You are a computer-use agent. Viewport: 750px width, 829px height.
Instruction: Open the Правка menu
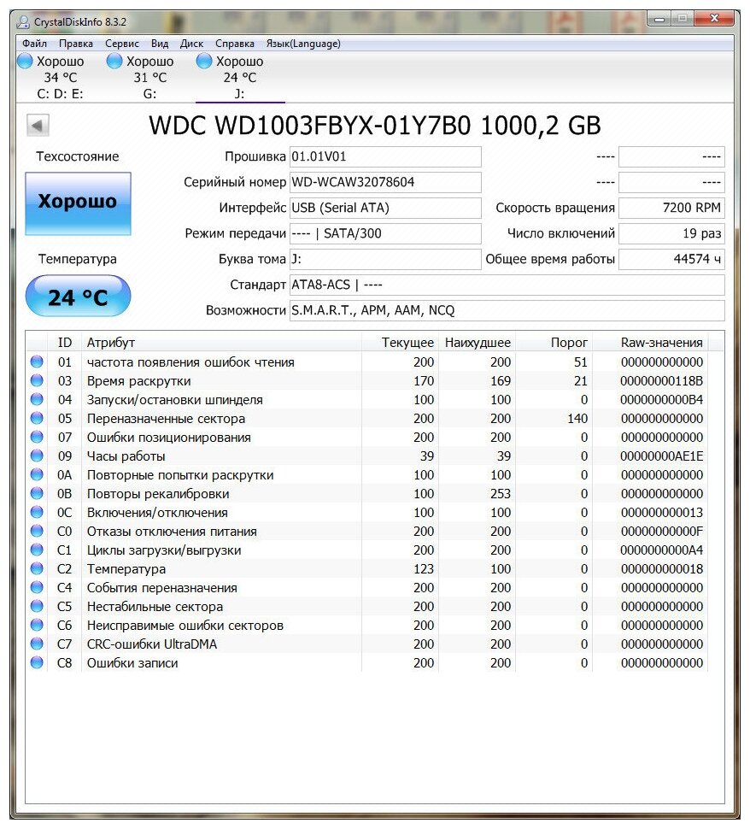click(x=75, y=44)
